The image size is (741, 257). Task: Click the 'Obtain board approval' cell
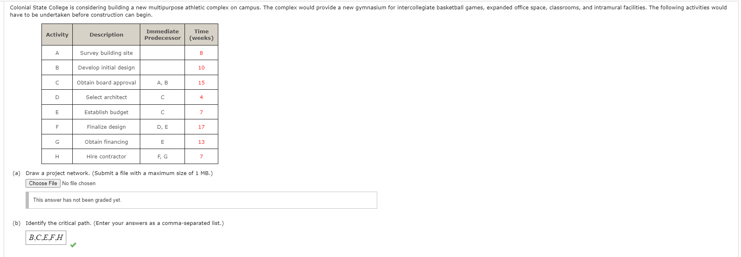[106, 83]
